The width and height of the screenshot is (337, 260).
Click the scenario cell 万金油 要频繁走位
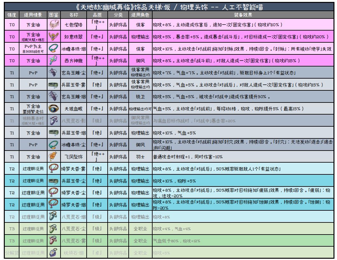coord(33,109)
